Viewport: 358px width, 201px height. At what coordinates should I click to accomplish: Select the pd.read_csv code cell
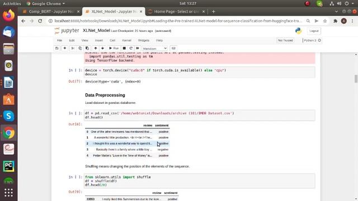(200, 116)
